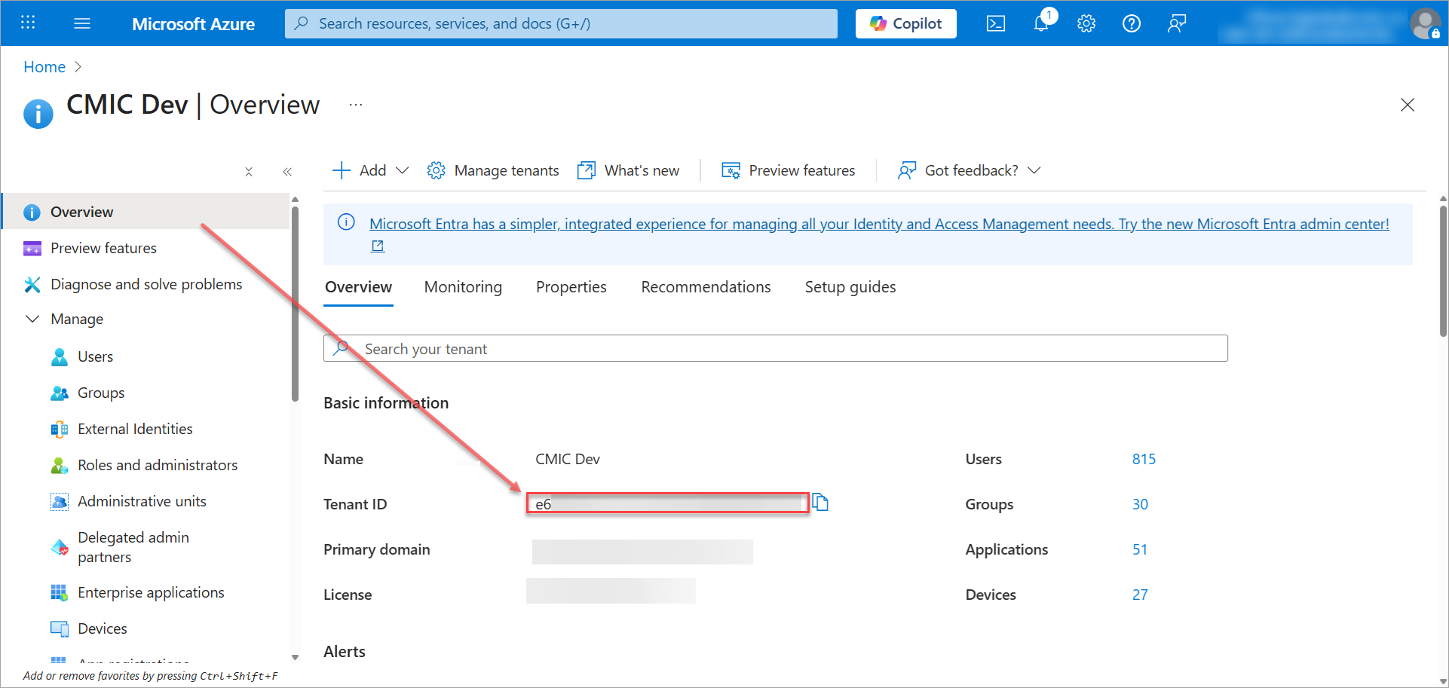
Task: Open the Setup guides tab
Action: (850, 287)
